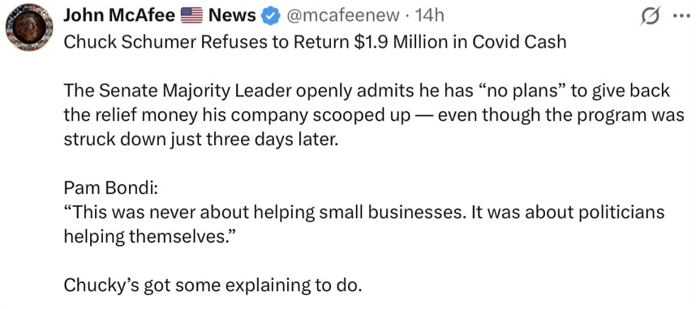Click the Chuck Schumer Refuses headline line
Viewport: 696px width, 309px height.
(315, 42)
